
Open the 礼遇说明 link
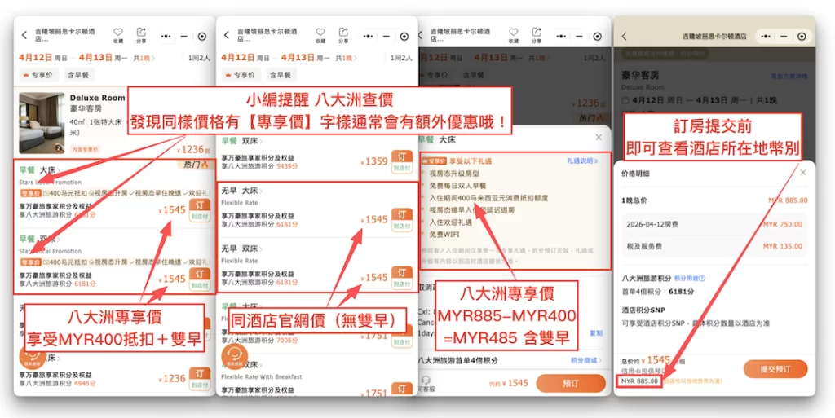point(582,161)
